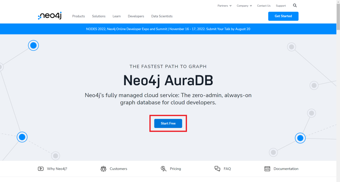This screenshot has width=340, height=182.
Task: Click the page vertical scrollbar thumb
Action: tap(338, 17)
